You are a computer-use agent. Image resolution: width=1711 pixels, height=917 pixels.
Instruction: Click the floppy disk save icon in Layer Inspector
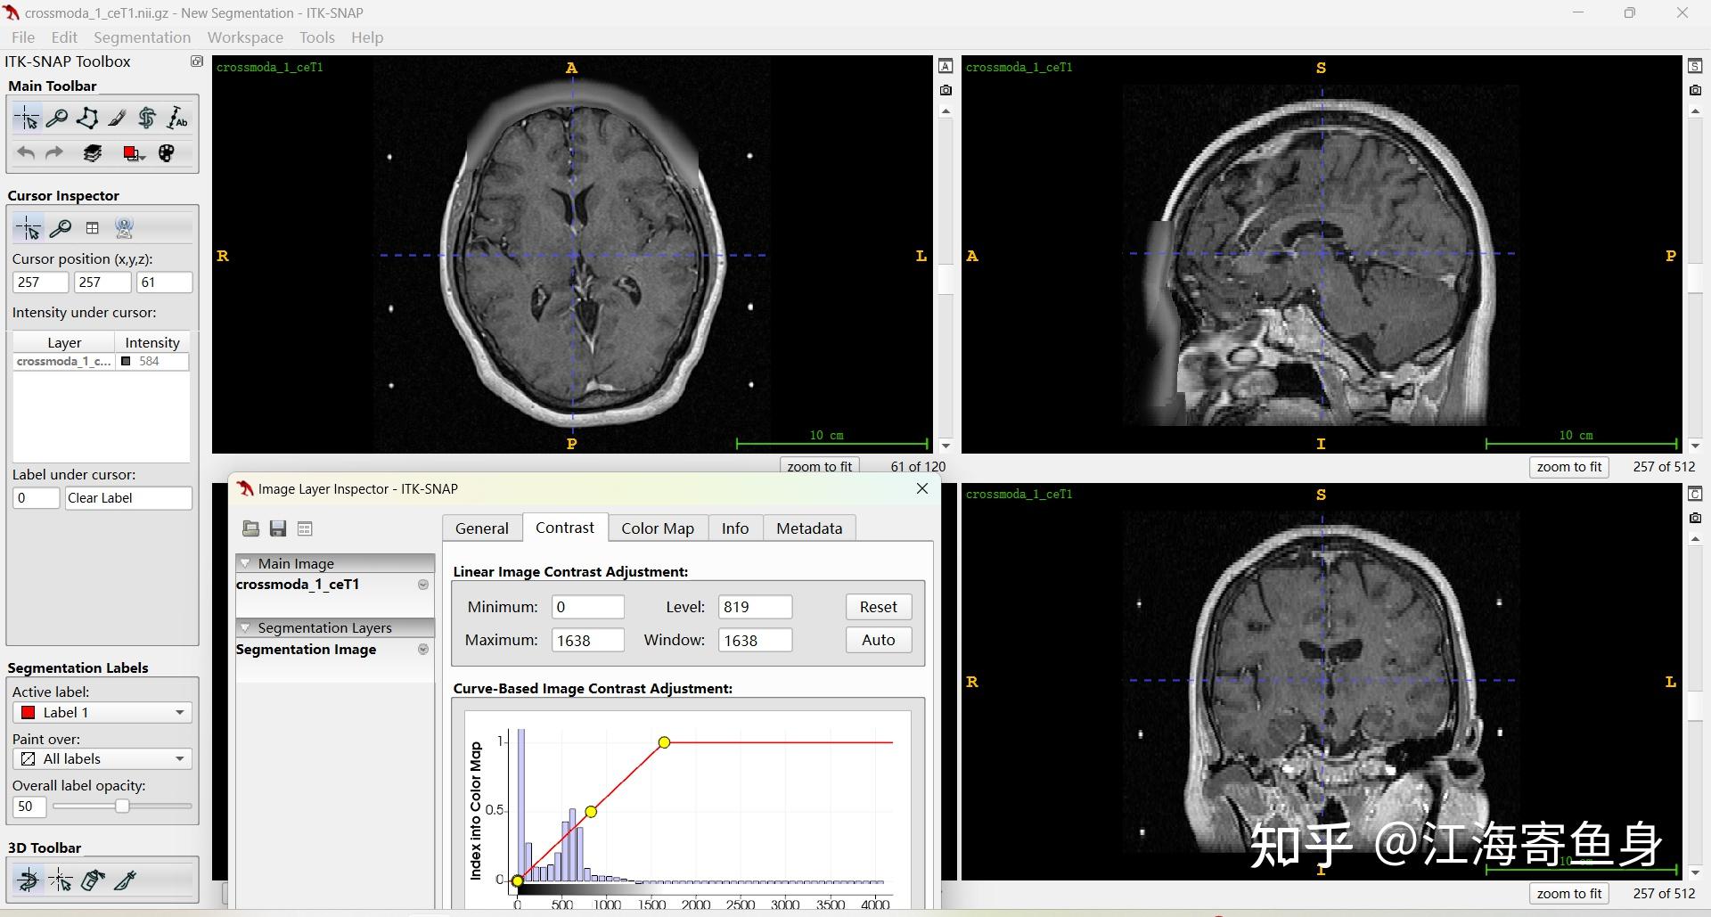pyautogui.click(x=278, y=528)
